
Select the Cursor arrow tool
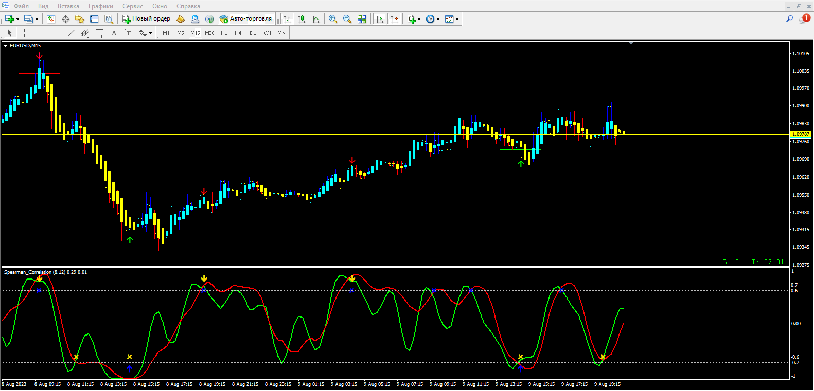click(x=10, y=33)
